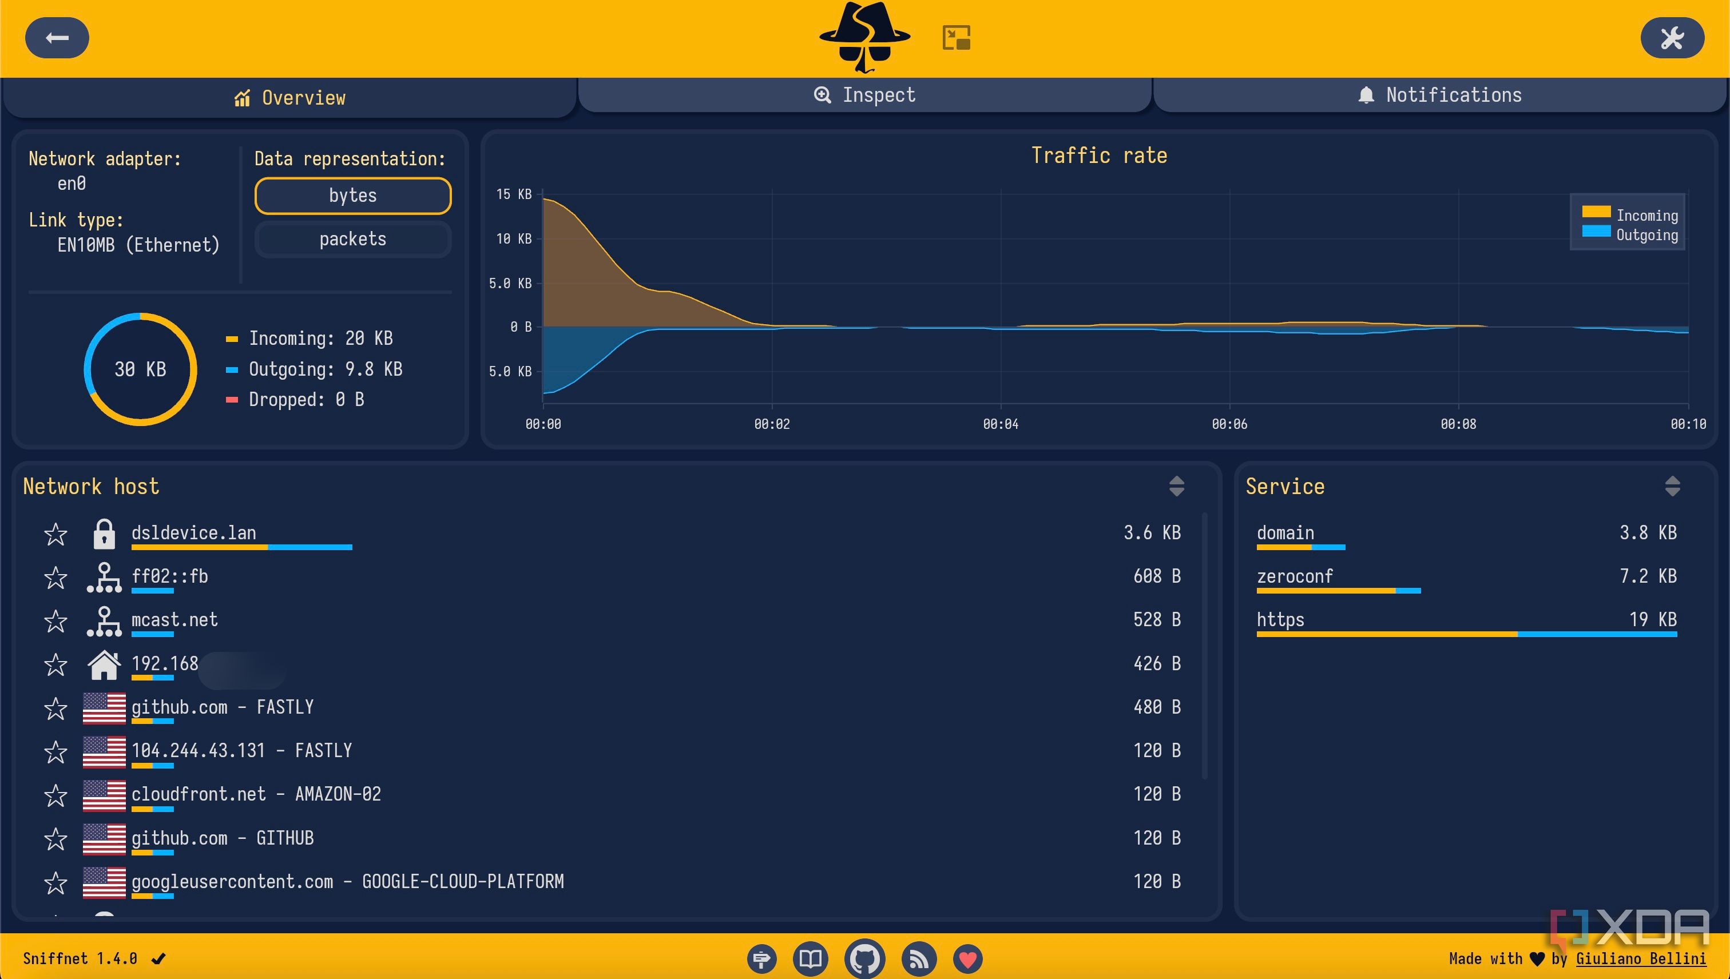Click the lock icon next to dsldevice.lan
Image resolution: width=1730 pixels, height=979 pixels.
coord(105,533)
